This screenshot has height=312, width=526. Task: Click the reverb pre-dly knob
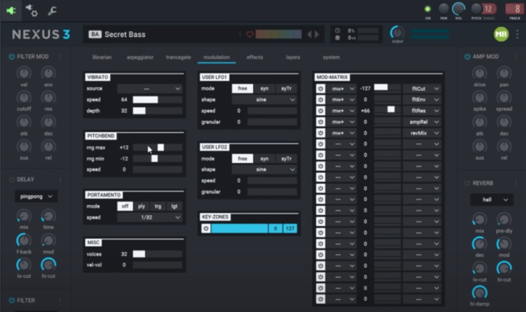[x=504, y=220]
